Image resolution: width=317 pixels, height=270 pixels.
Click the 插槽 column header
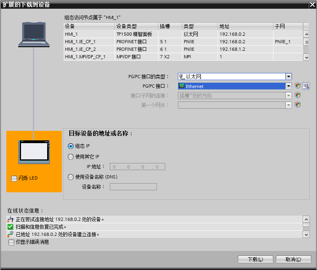click(x=170, y=26)
